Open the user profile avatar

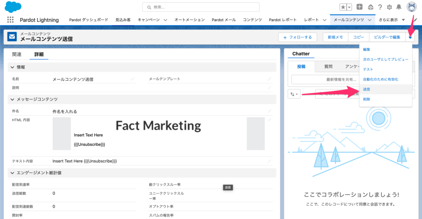[x=412, y=7]
